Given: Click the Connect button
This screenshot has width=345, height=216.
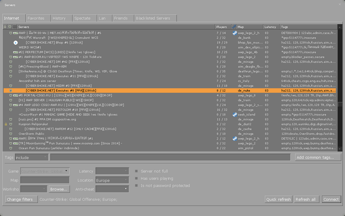Looking at the screenshot, I should [331, 200].
